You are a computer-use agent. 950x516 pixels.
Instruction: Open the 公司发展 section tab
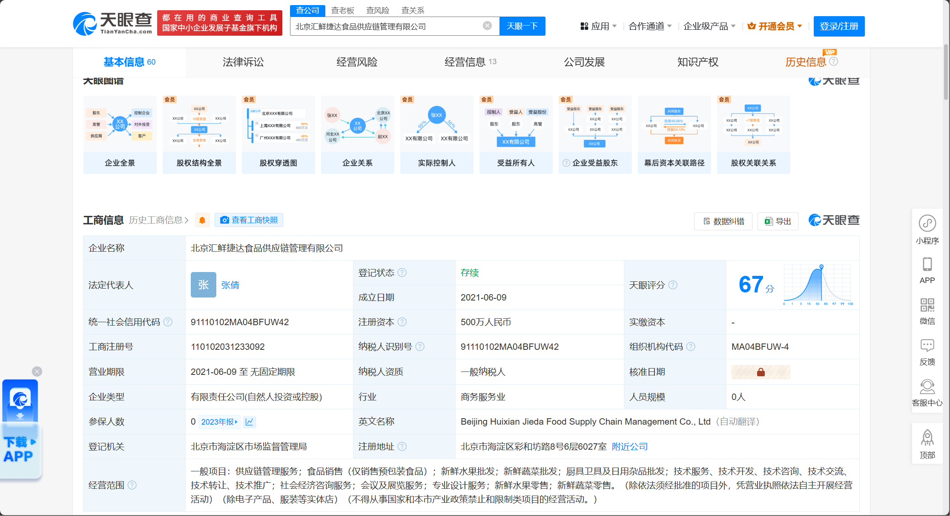[x=584, y=62]
